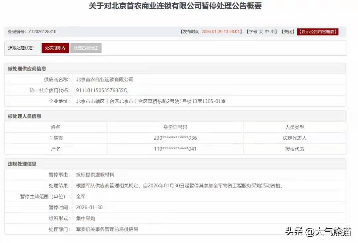Open the 显示公告内容概要 announcement summary button
Viewport: 358px width, 243px height.
[318, 31]
